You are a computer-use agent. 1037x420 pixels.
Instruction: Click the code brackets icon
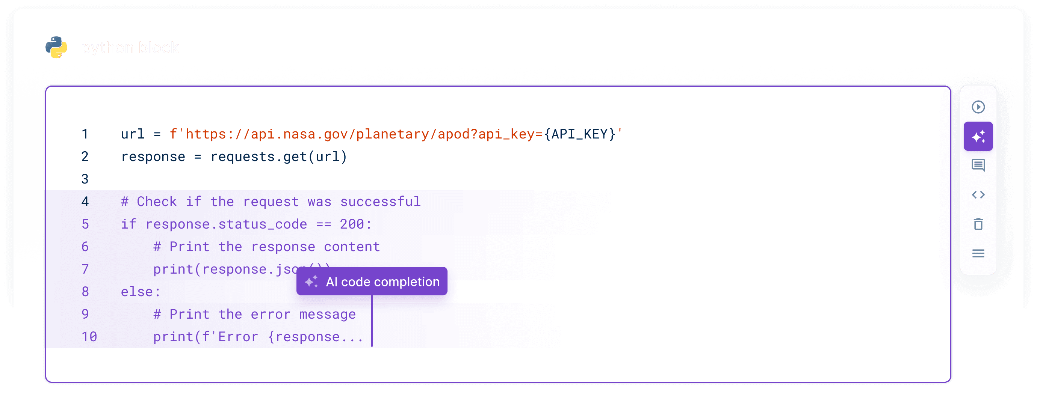(978, 195)
